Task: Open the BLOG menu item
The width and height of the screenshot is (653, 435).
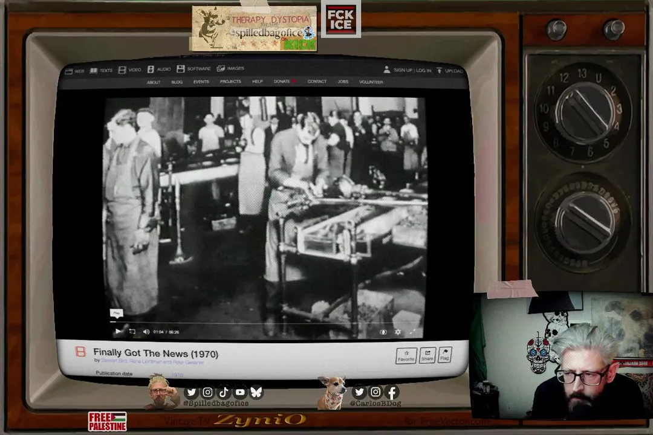Action: (177, 82)
